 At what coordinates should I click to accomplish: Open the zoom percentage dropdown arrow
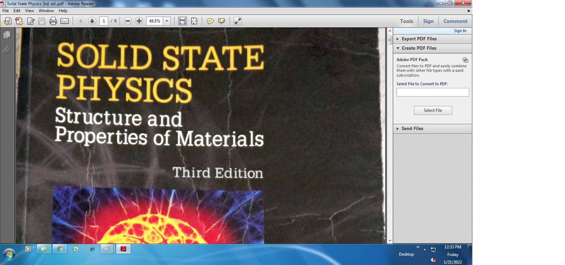click(x=167, y=21)
